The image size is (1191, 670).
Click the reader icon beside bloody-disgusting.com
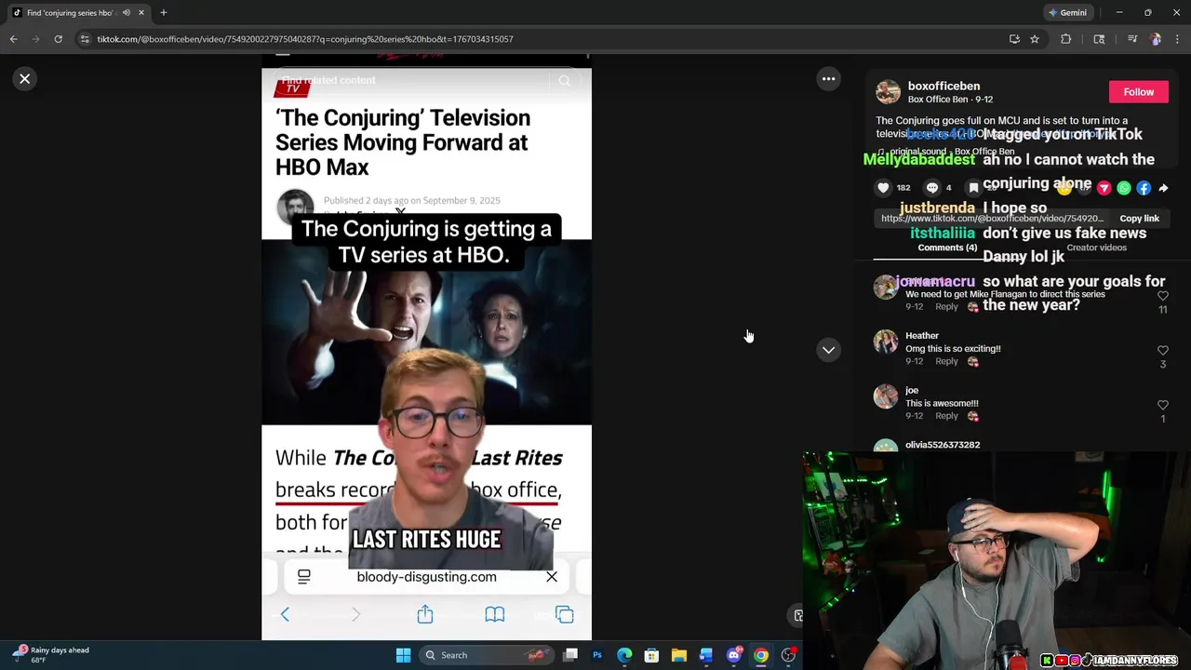click(304, 577)
